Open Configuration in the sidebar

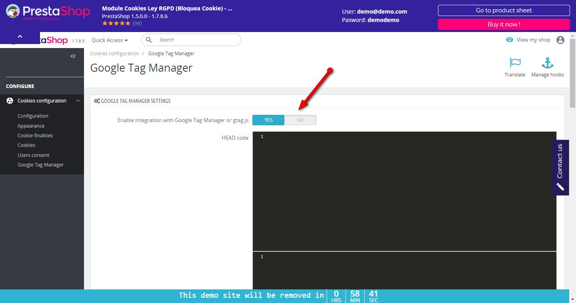[33, 116]
